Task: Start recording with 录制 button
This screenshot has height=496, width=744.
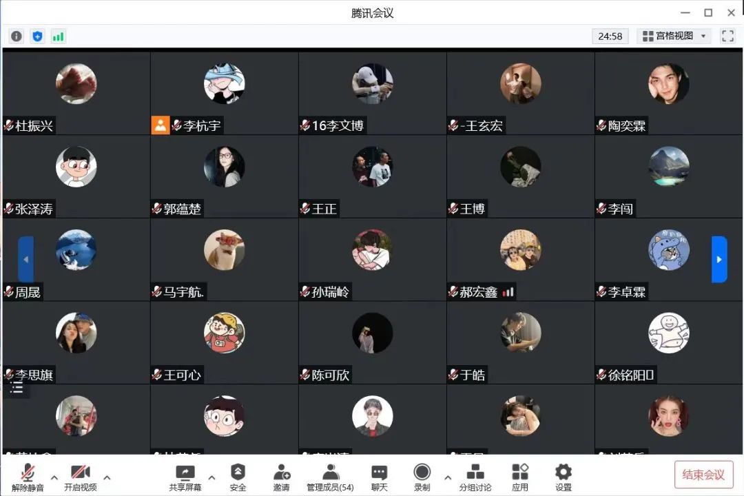Action: (422, 477)
